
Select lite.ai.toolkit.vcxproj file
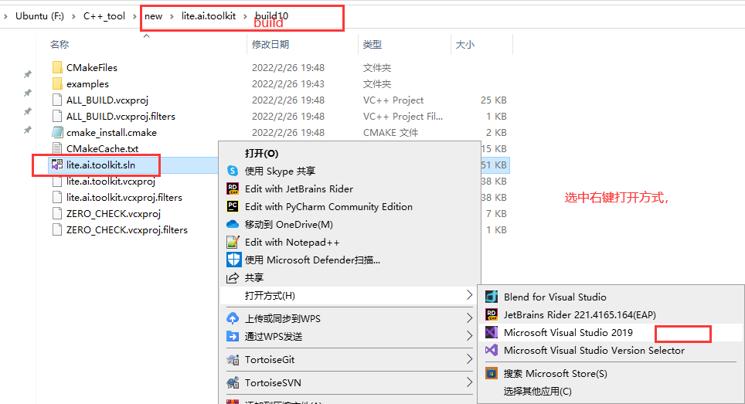click(111, 182)
